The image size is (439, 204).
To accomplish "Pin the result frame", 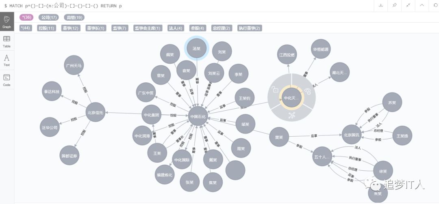I will coord(394,5).
